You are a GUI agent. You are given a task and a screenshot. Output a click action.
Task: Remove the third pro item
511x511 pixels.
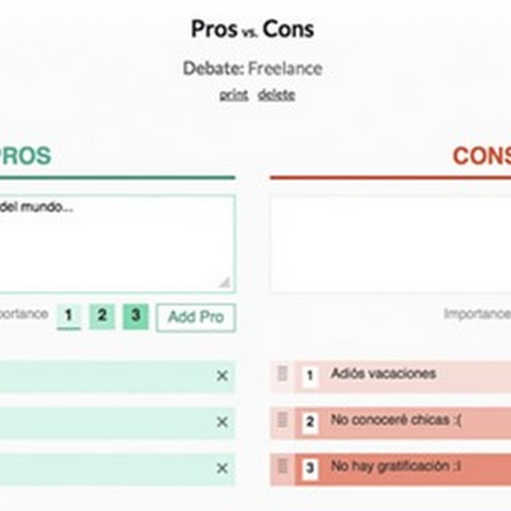point(222,469)
